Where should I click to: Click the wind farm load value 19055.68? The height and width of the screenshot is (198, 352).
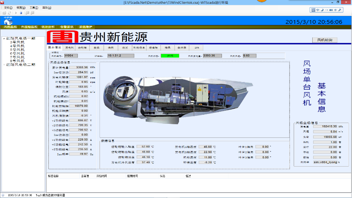click(x=325, y=137)
